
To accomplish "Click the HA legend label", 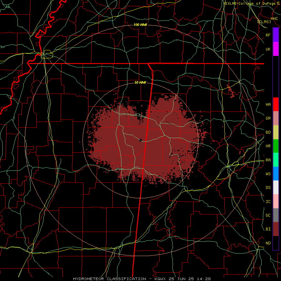I will [x=268, y=104].
